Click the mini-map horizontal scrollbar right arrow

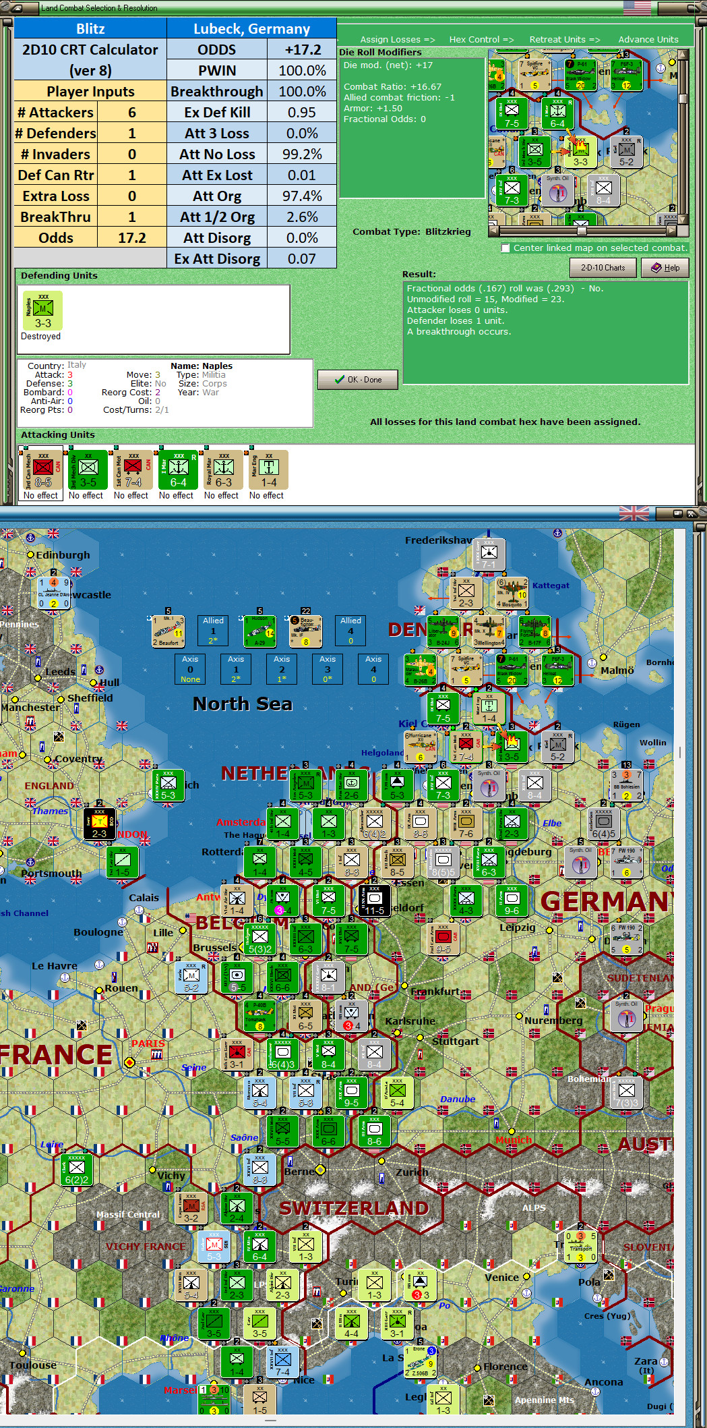pyautogui.click(x=671, y=230)
